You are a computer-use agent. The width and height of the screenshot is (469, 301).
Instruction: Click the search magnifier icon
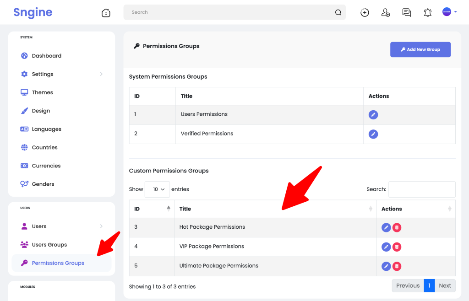click(338, 12)
